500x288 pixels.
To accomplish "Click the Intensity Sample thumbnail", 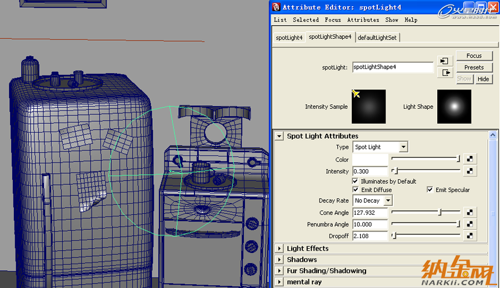I will tap(369, 107).
